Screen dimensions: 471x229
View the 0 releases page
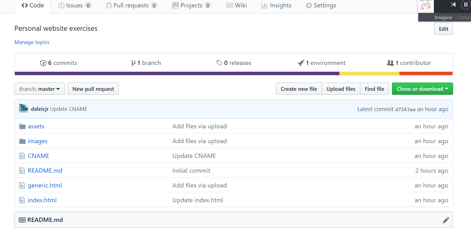pos(234,63)
